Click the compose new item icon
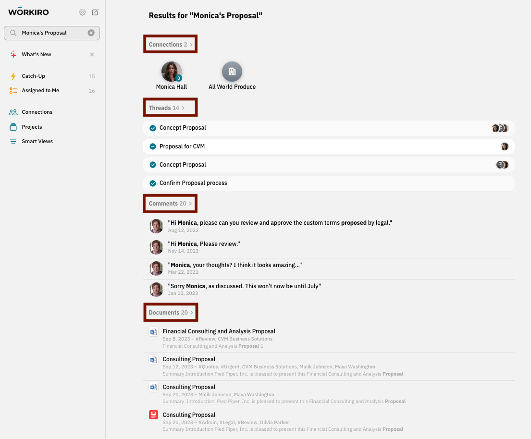 95,12
